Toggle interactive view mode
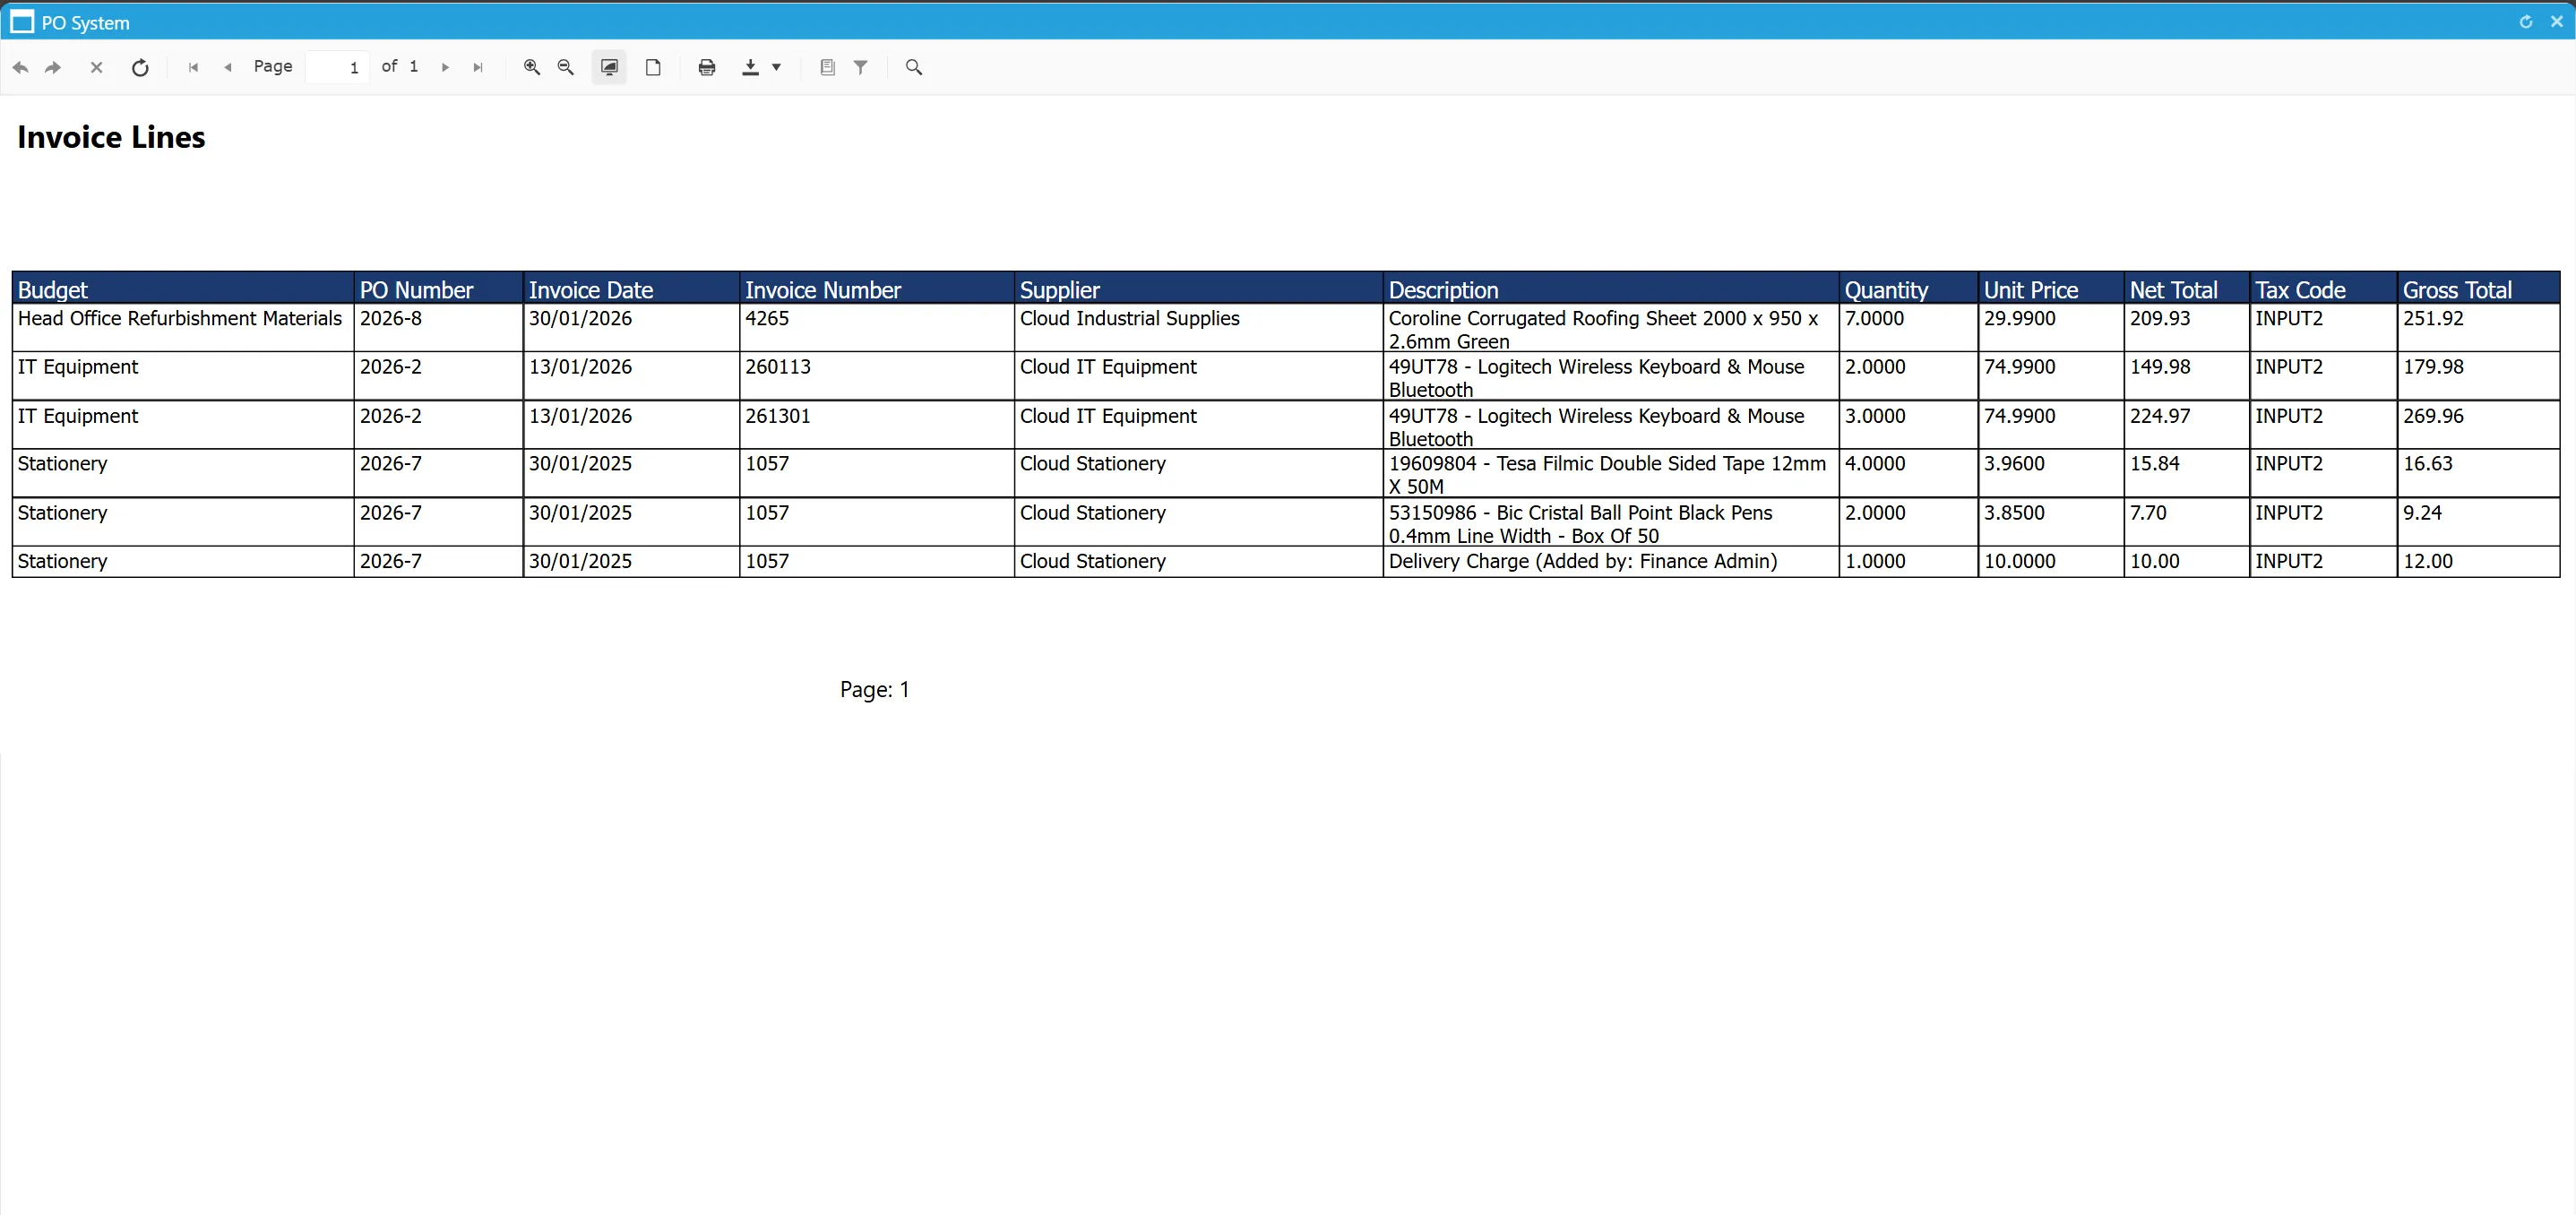 pos(609,67)
